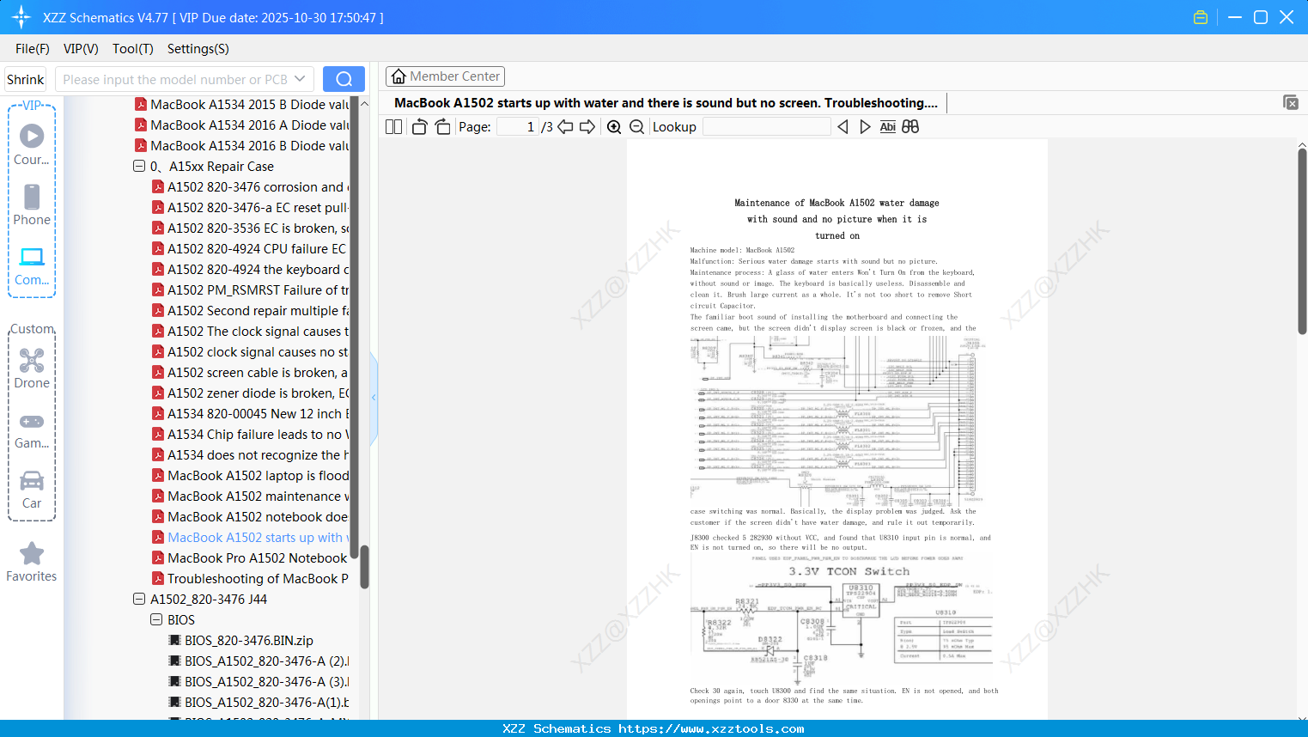This screenshot has width=1308, height=737.
Task: Open A1502 820-3476-a EC reset case
Action: click(249, 207)
